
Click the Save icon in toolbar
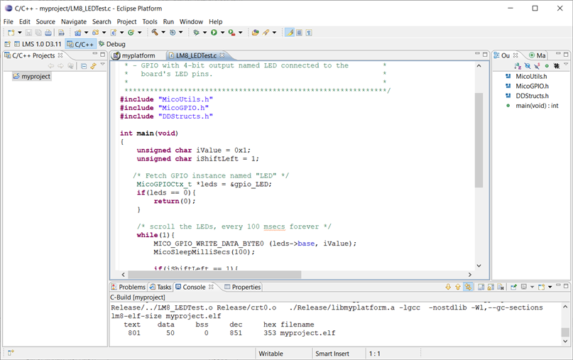coord(28,33)
